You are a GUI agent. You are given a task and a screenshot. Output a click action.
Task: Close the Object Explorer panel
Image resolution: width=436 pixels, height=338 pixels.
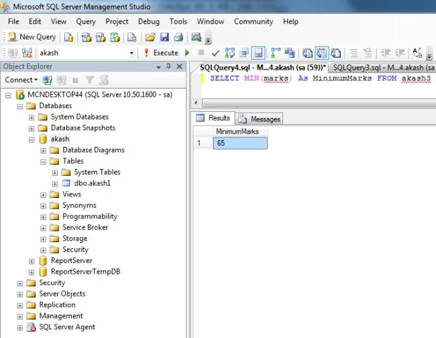[x=180, y=66]
